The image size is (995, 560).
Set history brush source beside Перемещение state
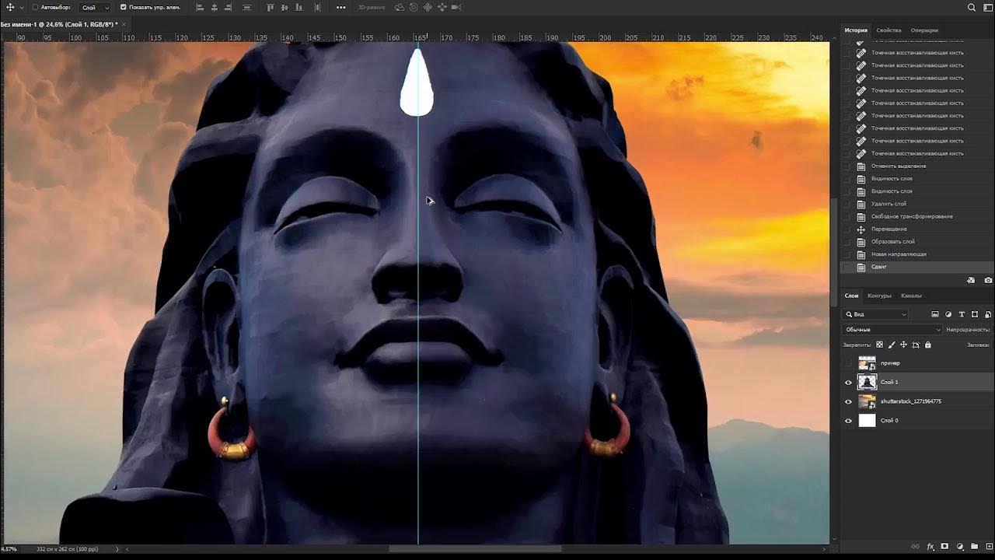(x=847, y=229)
